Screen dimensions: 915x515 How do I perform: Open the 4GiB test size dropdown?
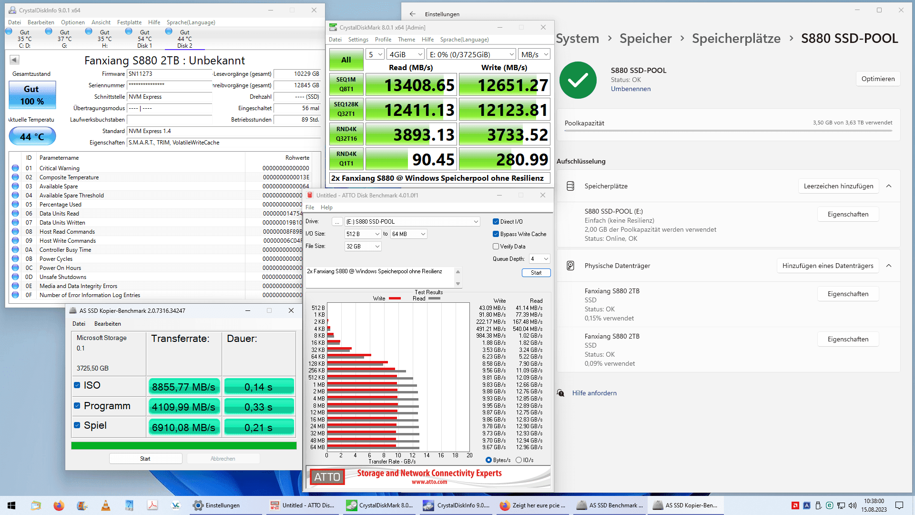tap(405, 54)
